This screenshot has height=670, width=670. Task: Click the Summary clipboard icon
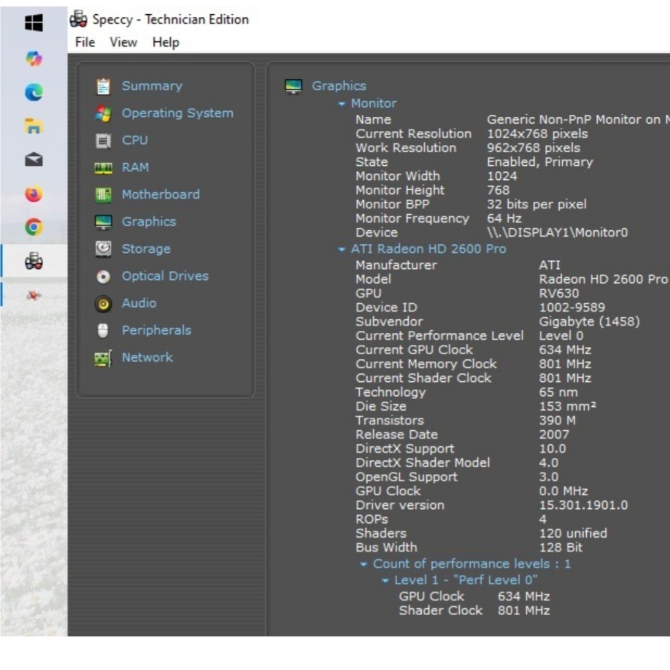coord(103,86)
